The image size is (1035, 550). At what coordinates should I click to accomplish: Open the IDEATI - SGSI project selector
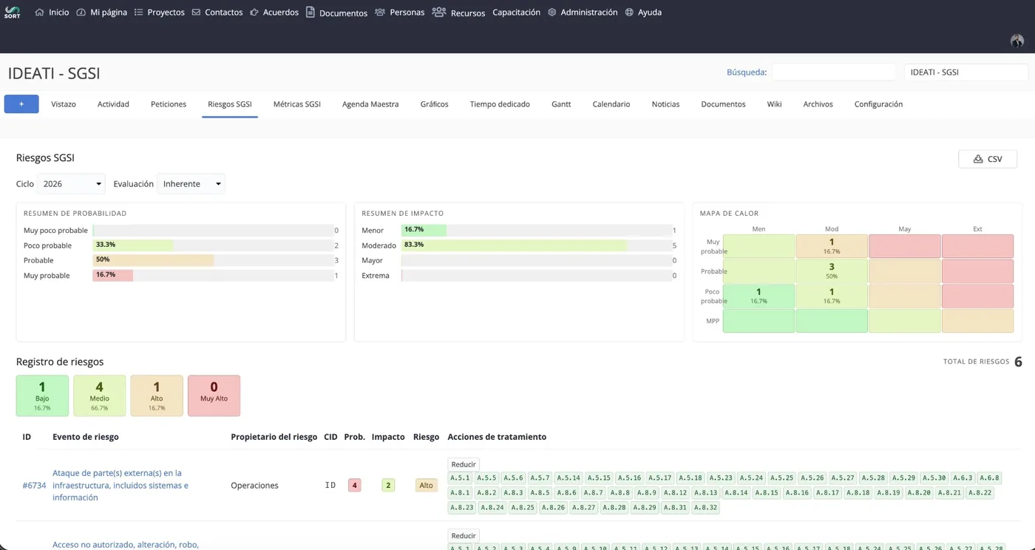(966, 72)
